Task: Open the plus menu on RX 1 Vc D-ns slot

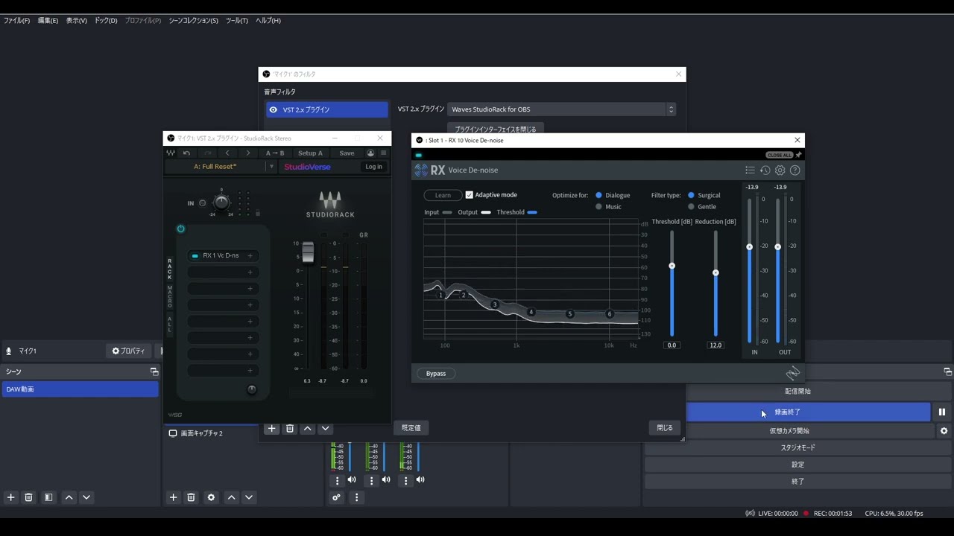Action: [x=250, y=256]
